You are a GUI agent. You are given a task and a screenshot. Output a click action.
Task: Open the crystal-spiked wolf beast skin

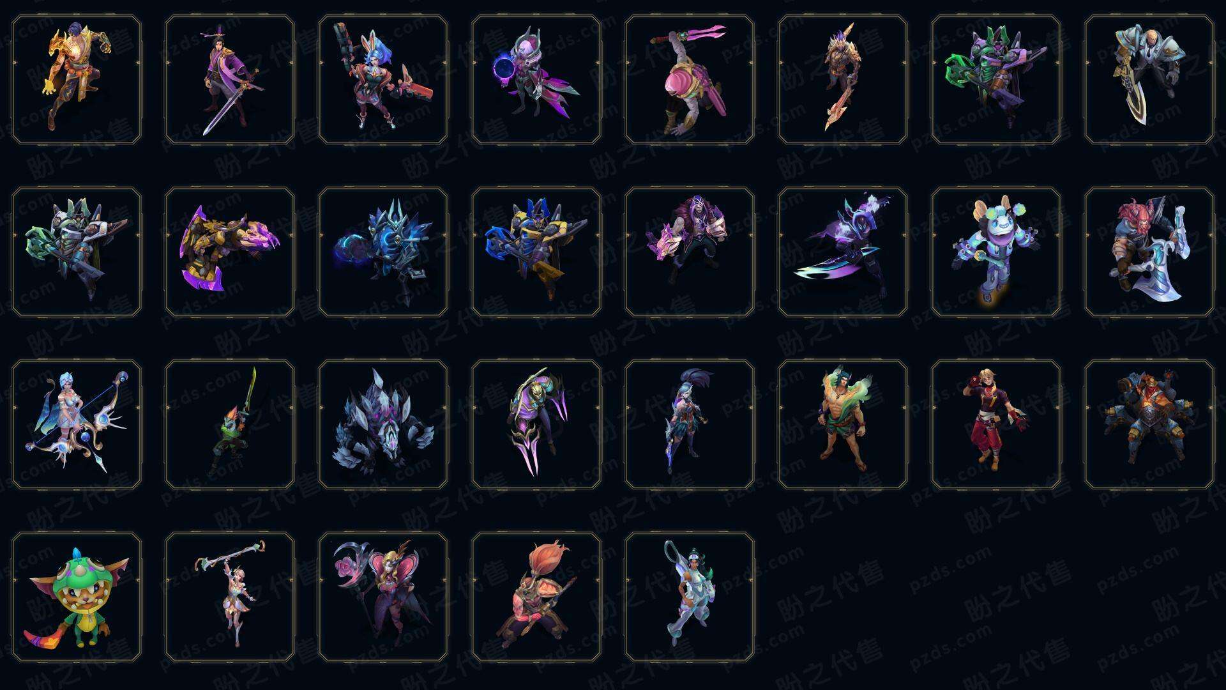pos(383,424)
